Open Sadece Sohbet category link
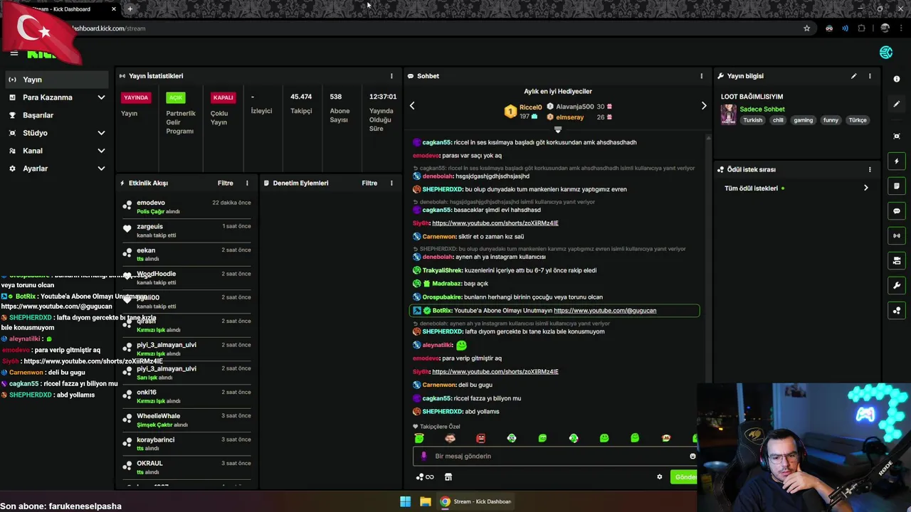Image resolution: width=911 pixels, height=512 pixels. 762,110
